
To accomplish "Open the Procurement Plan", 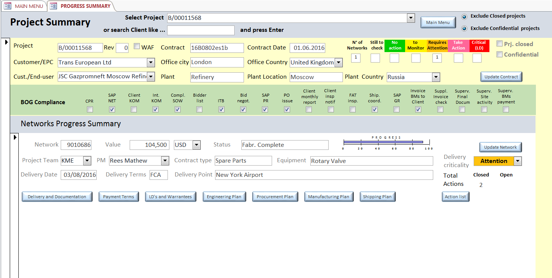I will coord(275,197).
